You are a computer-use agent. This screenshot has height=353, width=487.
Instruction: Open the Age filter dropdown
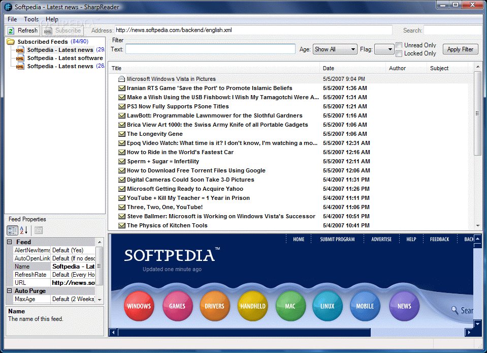335,49
